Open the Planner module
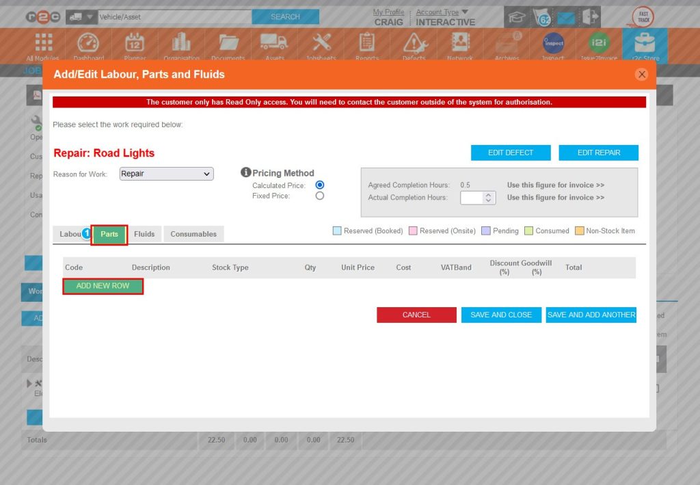Screen dimensions: 700x485 pos(134,46)
